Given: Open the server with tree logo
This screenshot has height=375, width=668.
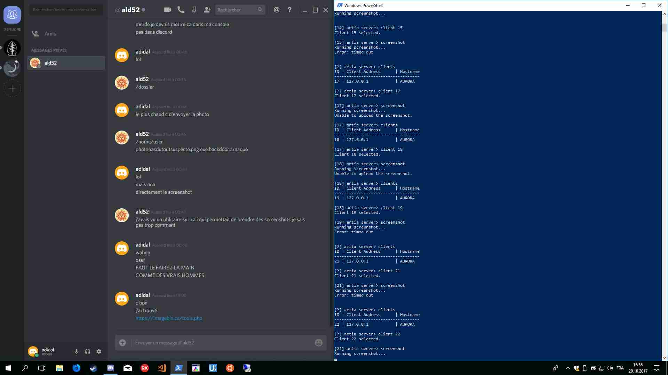Looking at the screenshot, I should (12, 48).
